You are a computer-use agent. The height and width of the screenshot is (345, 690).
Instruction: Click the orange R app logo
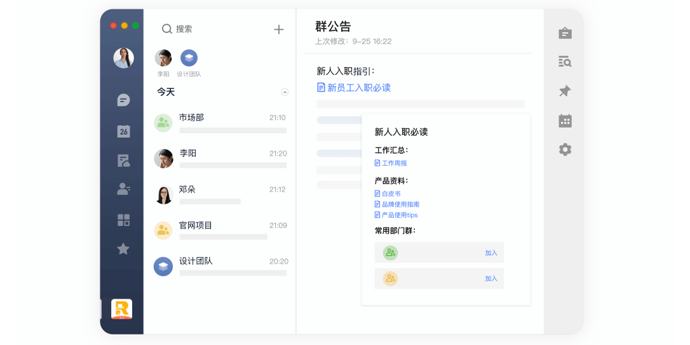click(121, 309)
